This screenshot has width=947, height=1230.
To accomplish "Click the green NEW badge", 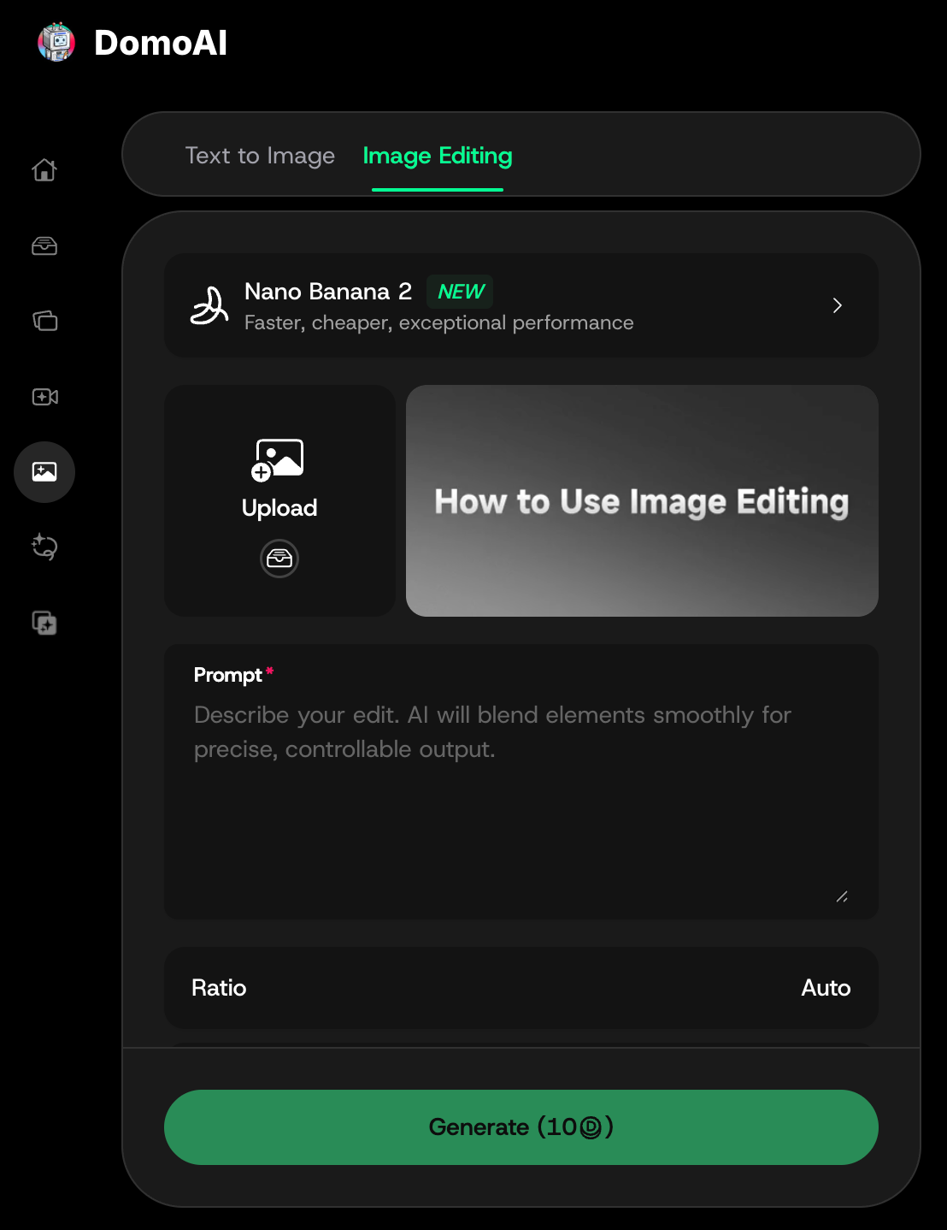I will point(461,292).
